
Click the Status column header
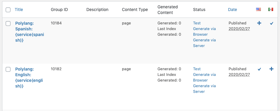pos(199,10)
